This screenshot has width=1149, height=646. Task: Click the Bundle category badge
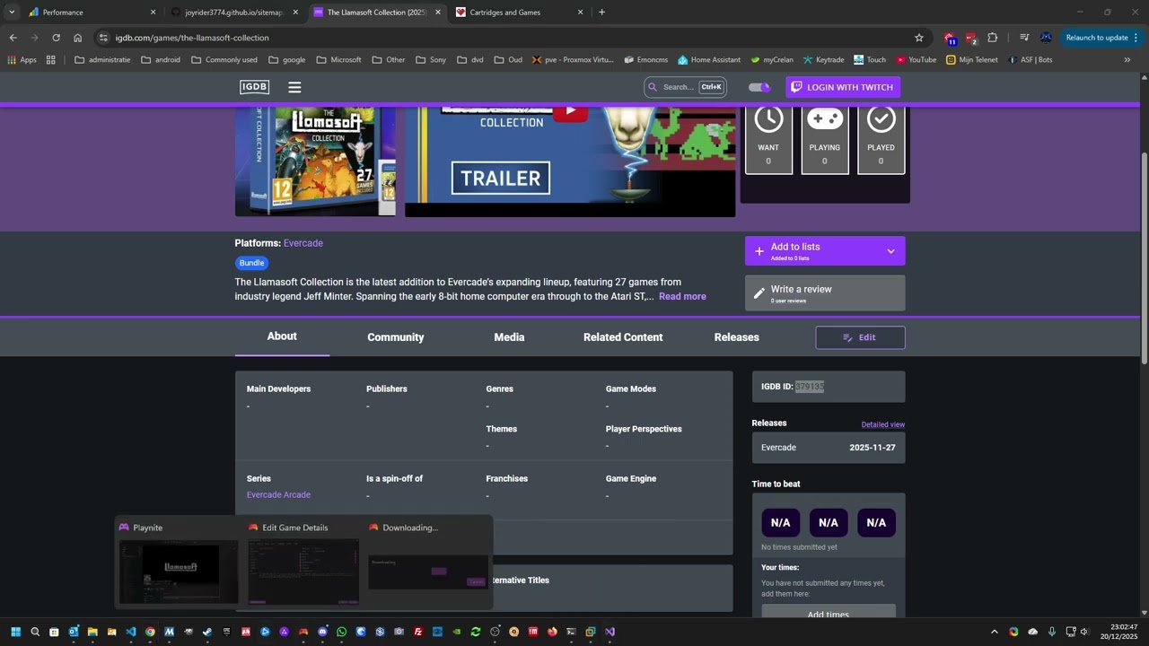coord(252,263)
